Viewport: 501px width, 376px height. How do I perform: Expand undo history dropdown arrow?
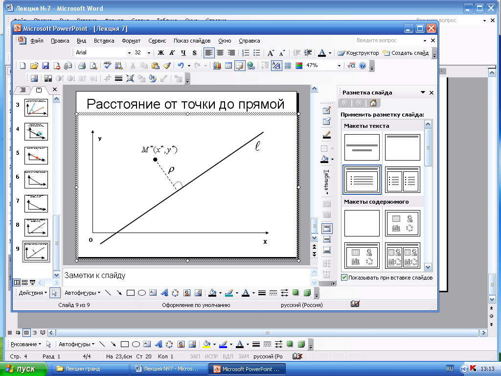[189, 66]
